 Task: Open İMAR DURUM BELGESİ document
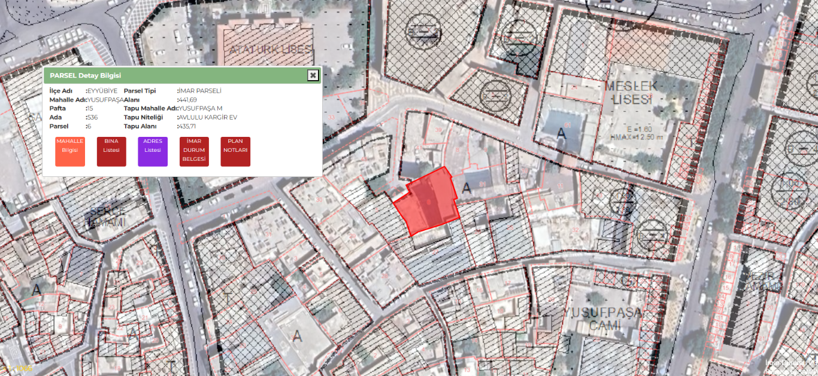[194, 152]
